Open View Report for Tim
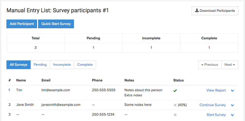This screenshot has height=121, width=245. click(216, 90)
